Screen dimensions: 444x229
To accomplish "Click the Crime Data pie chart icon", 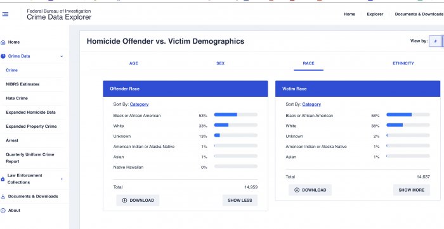I will [3, 56].
